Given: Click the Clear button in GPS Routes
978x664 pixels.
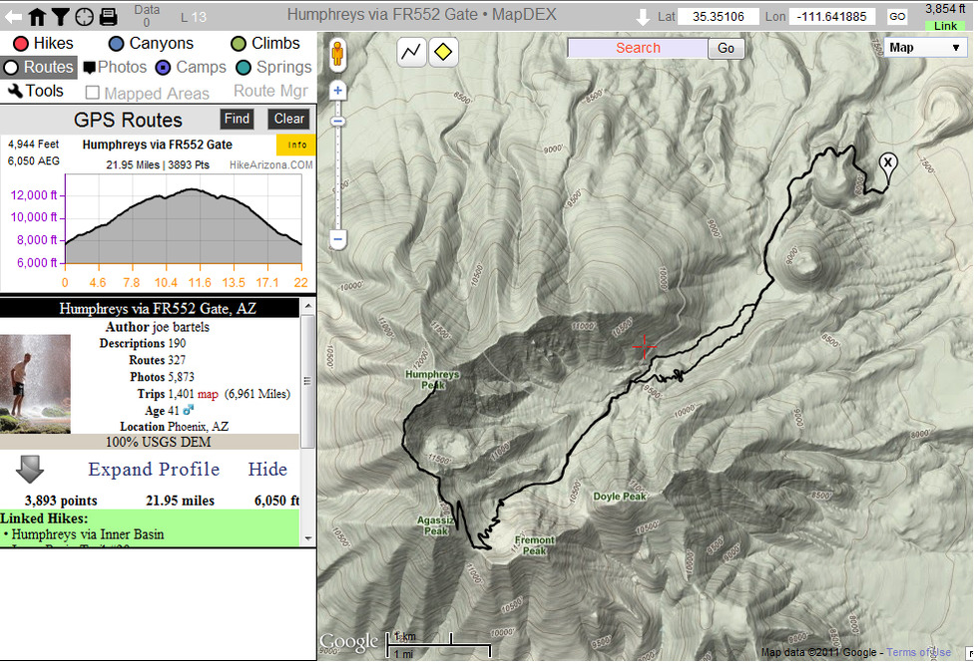Looking at the screenshot, I should pos(288,119).
